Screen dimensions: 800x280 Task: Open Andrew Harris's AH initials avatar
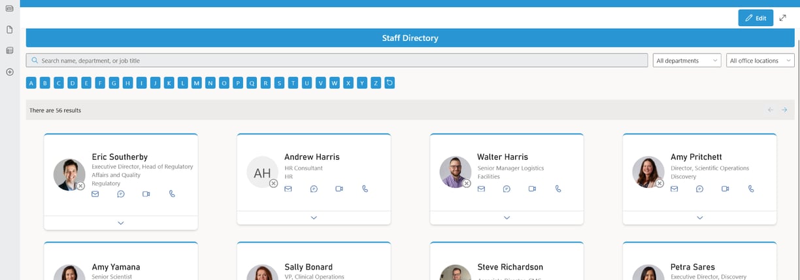coord(262,172)
